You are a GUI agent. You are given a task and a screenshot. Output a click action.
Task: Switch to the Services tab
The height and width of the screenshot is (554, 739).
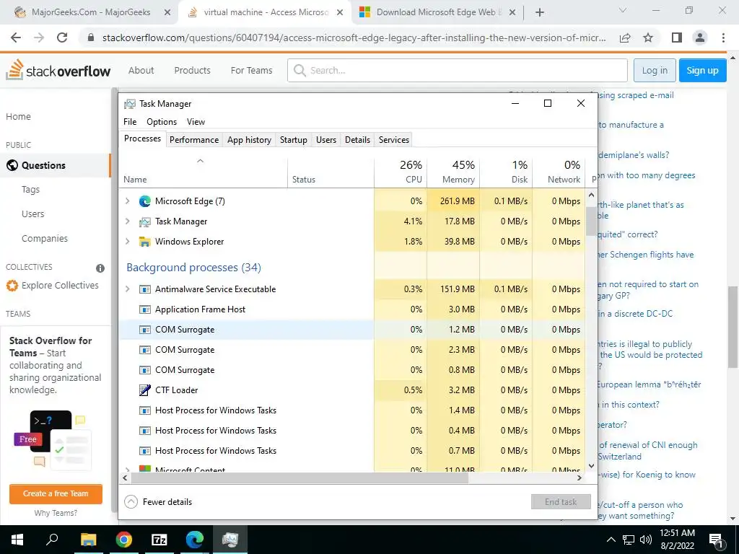(x=394, y=140)
